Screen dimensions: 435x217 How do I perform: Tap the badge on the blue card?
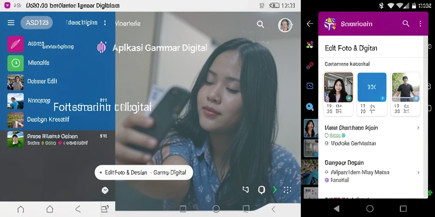[x=382, y=98]
